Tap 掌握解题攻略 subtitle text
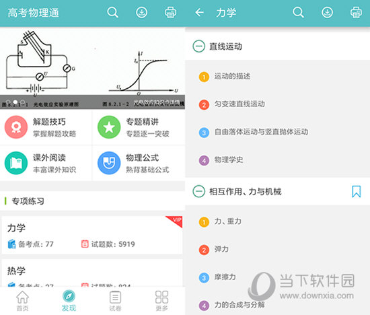Viewport: 370px width, 315px height. pyautogui.click(x=54, y=134)
